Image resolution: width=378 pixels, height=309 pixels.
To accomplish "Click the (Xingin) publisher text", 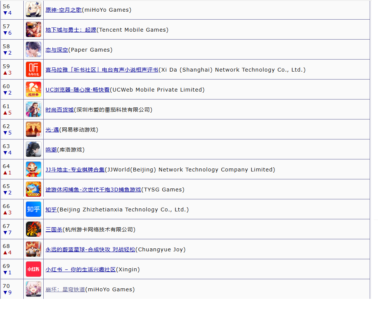I will 128,270.
